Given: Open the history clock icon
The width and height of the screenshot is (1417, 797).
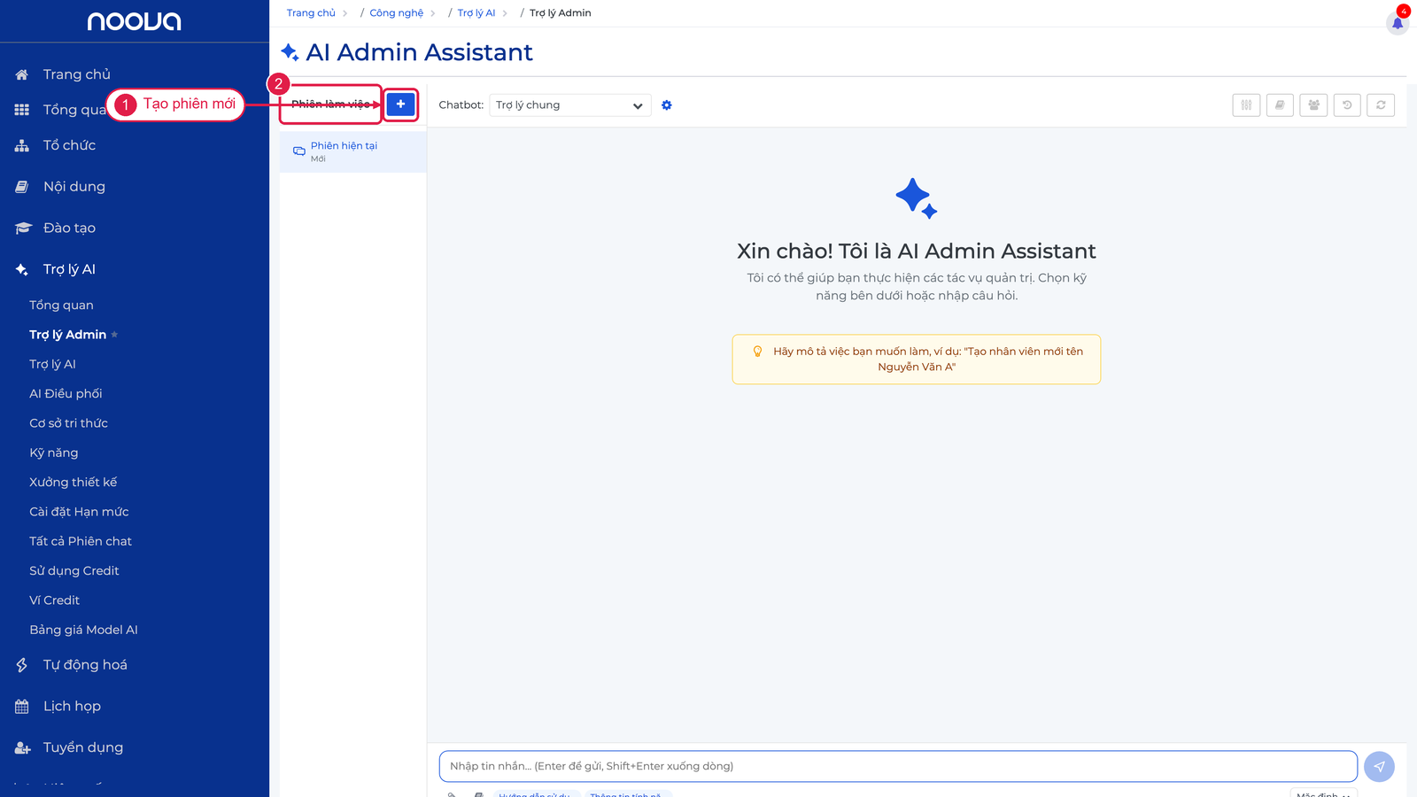Looking at the screenshot, I should coord(1347,105).
